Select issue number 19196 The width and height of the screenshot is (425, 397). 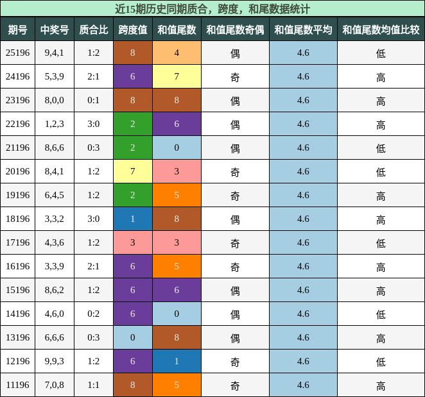tap(17, 195)
